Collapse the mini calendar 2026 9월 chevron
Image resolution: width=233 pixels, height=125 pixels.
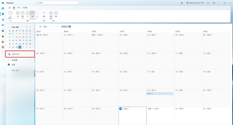(9, 27)
